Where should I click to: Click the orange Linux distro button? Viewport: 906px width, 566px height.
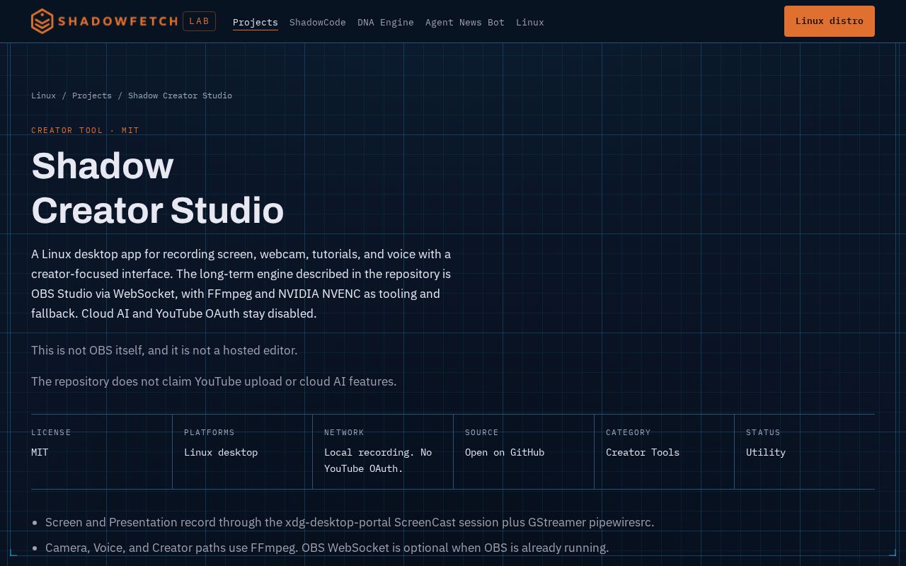(830, 21)
